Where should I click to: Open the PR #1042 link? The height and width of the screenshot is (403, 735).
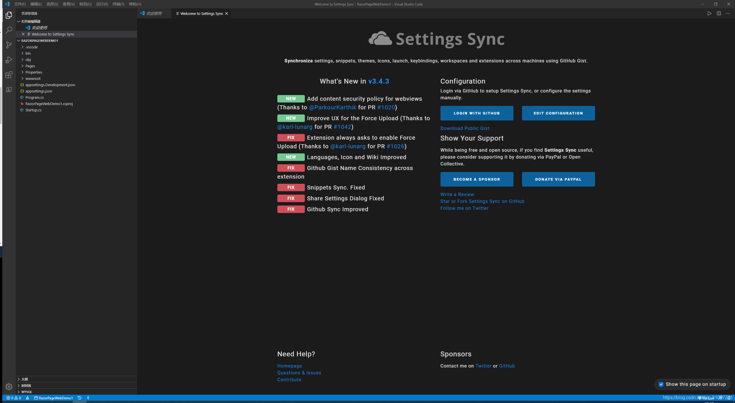click(342, 127)
